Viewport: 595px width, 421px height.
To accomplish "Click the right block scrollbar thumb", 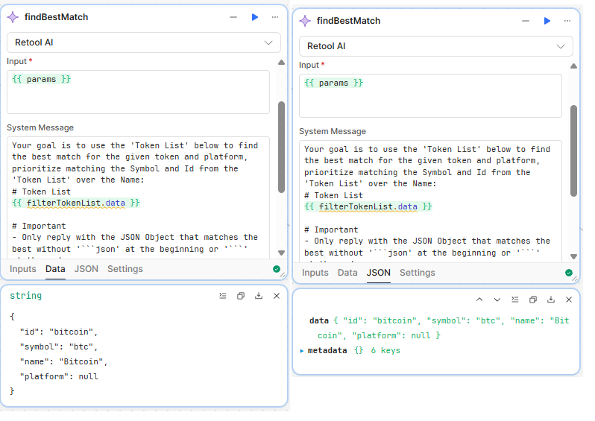I will click(574, 151).
